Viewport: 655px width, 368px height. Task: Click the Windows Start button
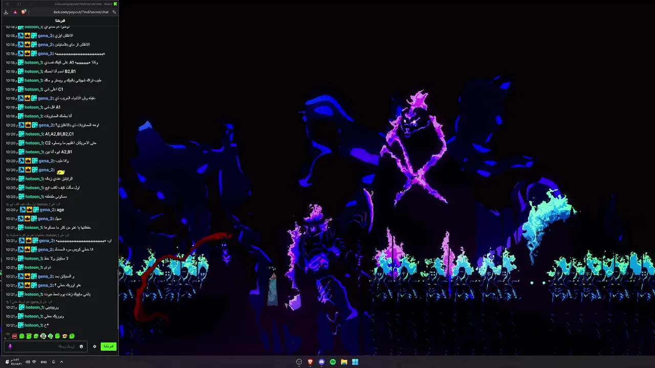pos(355,362)
